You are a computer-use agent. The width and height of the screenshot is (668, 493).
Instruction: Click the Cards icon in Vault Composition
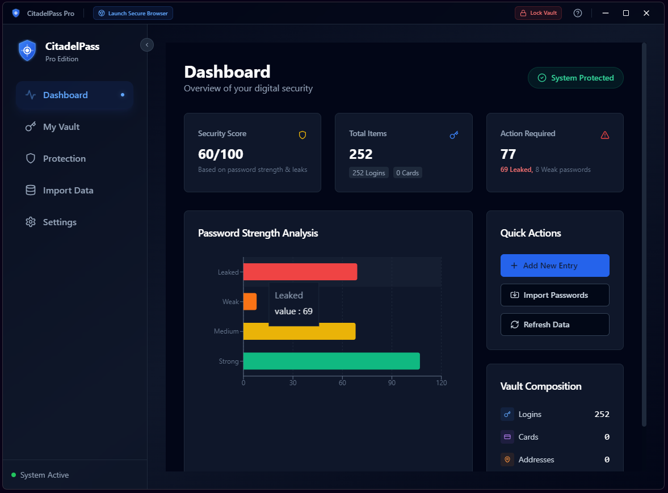pos(507,437)
